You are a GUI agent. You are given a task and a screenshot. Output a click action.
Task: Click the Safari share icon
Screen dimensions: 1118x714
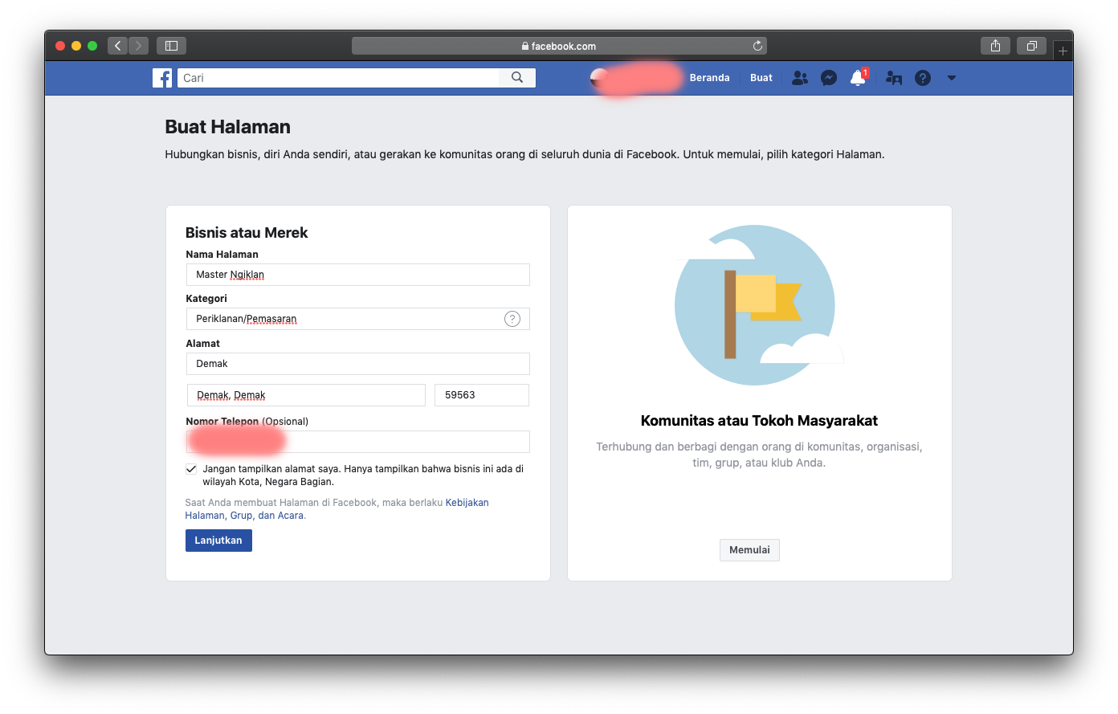click(x=995, y=46)
